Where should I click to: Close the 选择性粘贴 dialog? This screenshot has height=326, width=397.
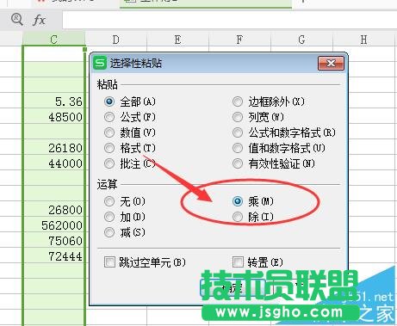click(331, 63)
